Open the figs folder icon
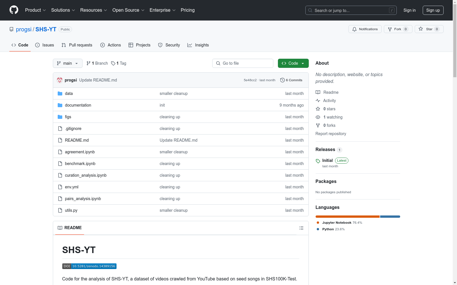This screenshot has height=285, width=457. tap(60, 117)
